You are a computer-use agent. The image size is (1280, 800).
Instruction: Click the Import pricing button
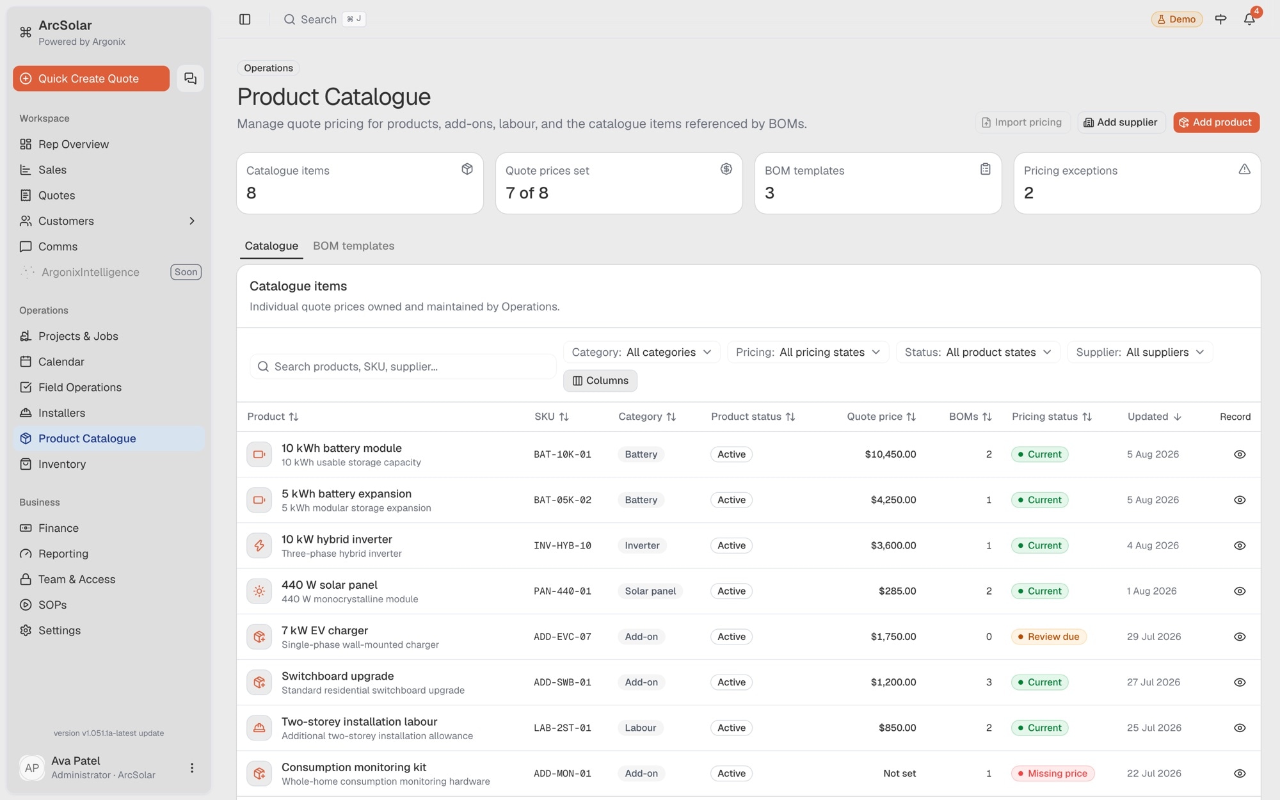tap(1022, 122)
